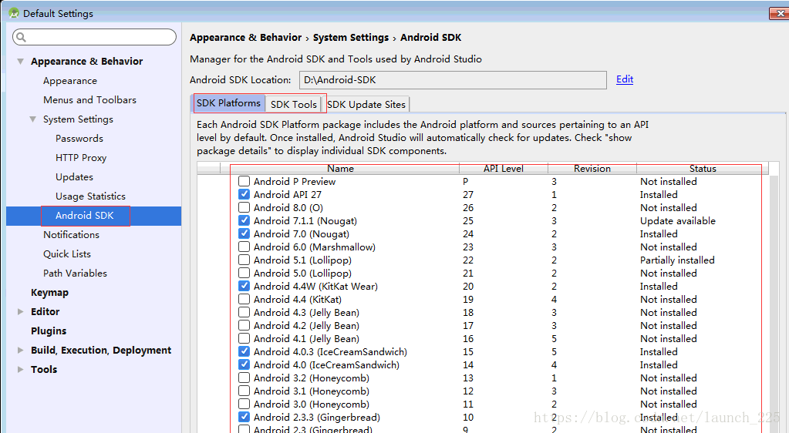Screen dimensions: 789x433
Task: Check Android 3.1 (Honeycomb) checkbox
Action: click(x=244, y=391)
